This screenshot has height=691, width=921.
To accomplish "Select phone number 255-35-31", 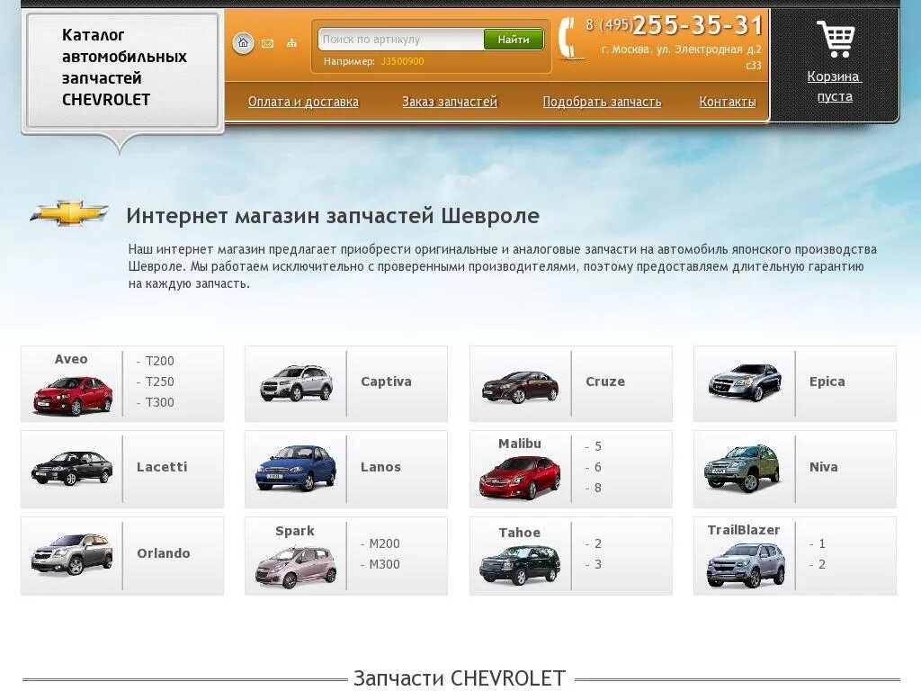I will pyautogui.click(x=697, y=25).
